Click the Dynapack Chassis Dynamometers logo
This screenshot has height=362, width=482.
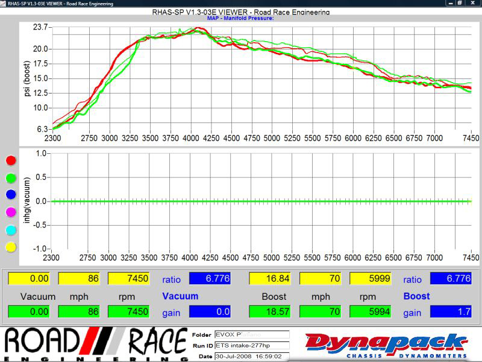tap(386, 345)
